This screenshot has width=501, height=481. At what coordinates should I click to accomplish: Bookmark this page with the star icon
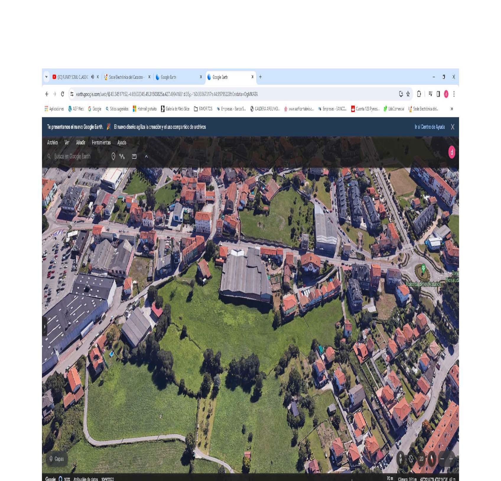pos(408,94)
